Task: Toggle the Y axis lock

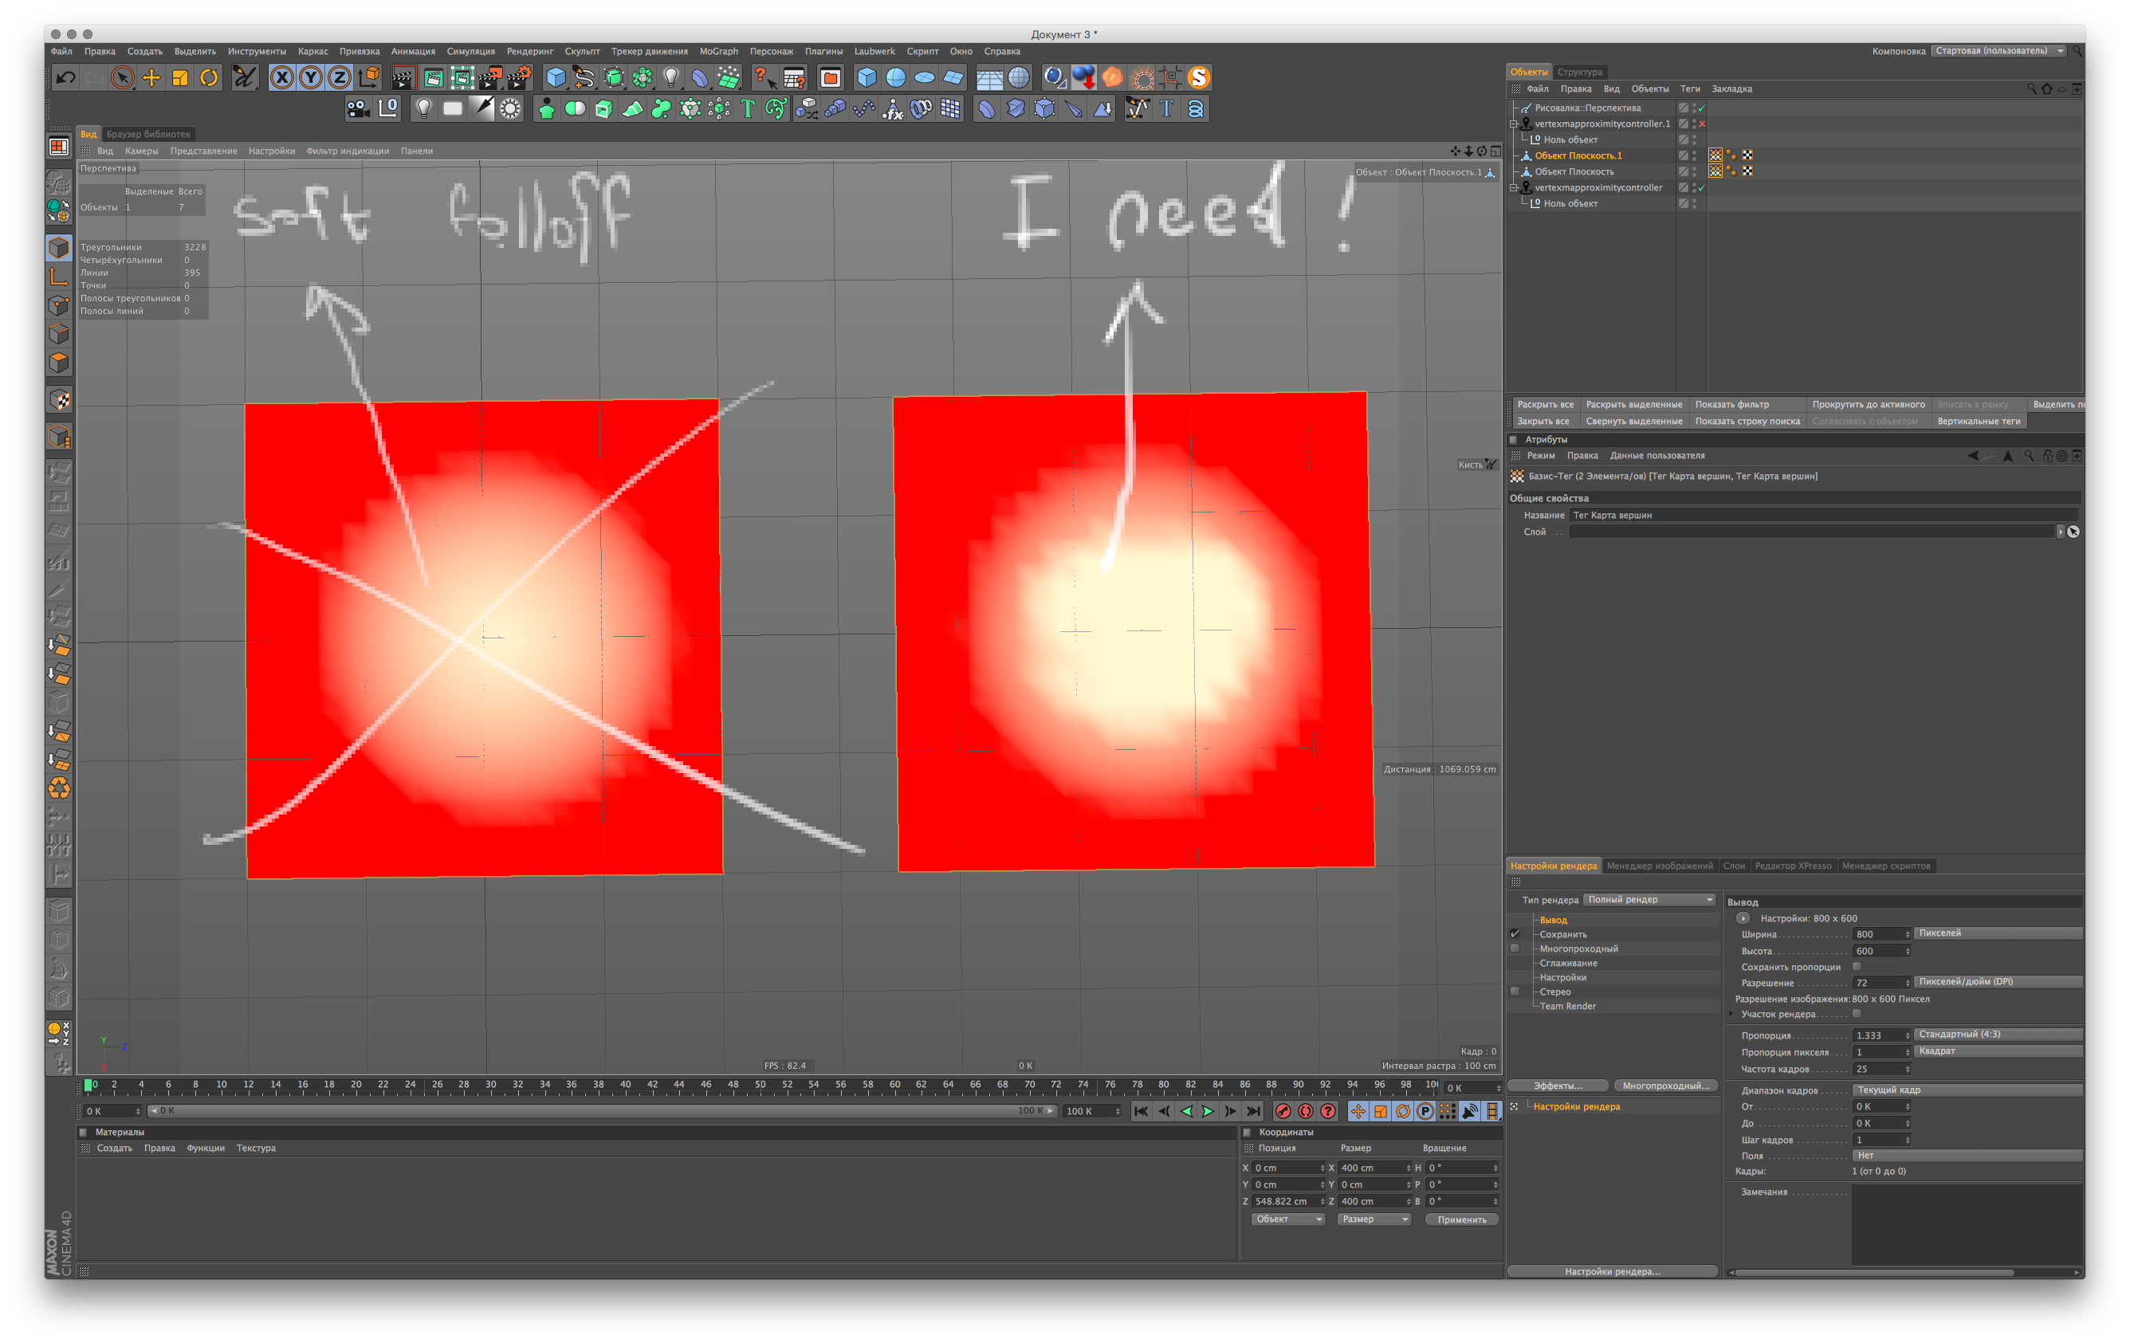Action: click(310, 78)
